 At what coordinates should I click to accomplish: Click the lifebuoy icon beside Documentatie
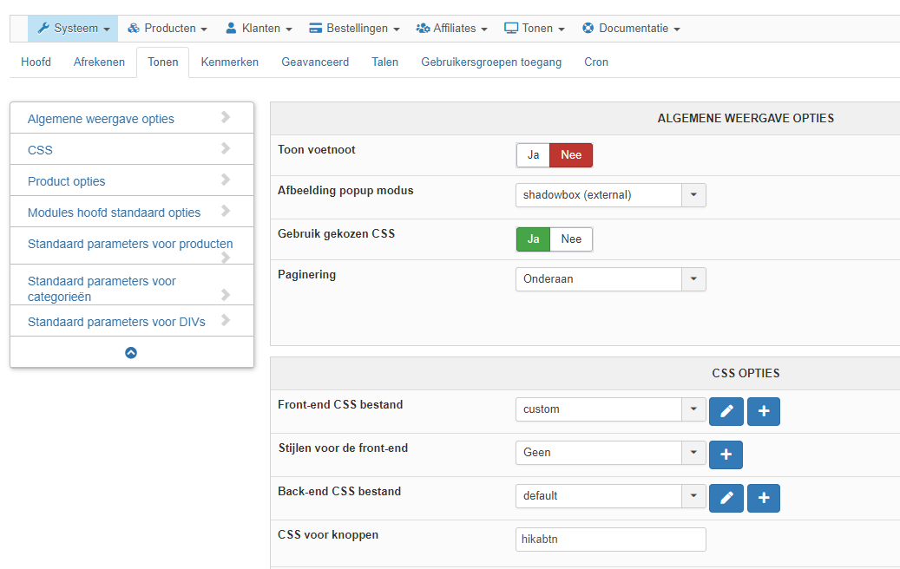pyautogui.click(x=588, y=28)
